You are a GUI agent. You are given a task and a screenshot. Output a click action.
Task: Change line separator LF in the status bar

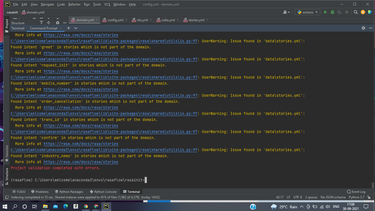coord(289,197)
